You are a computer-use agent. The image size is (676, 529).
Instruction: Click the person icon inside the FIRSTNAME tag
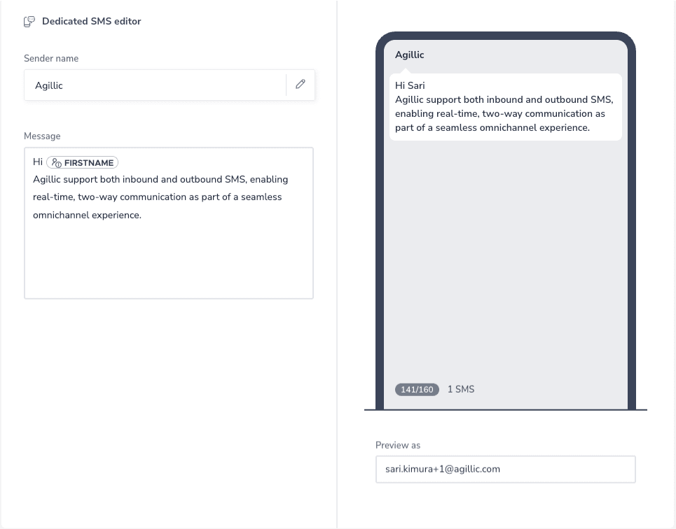pos(58,162)
